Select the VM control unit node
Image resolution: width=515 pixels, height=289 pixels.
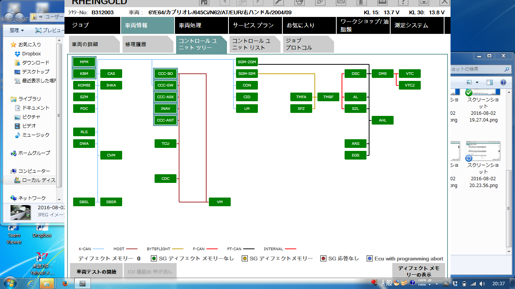point(220,202)
